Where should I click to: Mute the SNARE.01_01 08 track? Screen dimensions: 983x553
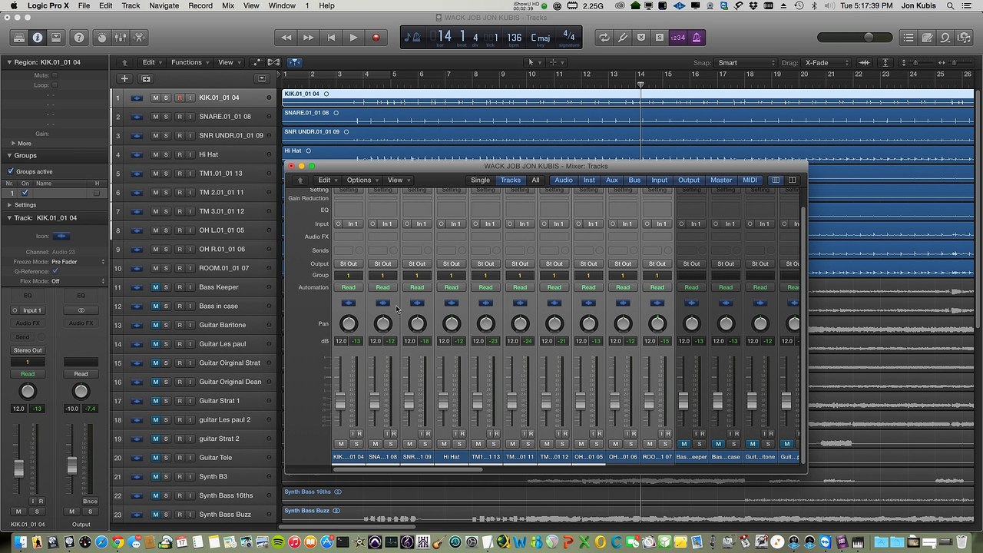tap(155, 117)
